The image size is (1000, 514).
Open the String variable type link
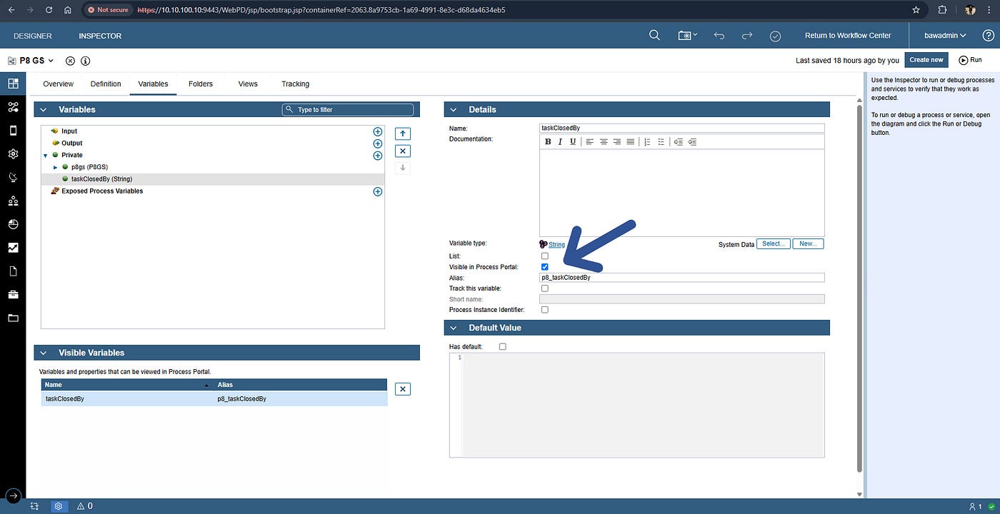(x=556, y=244)
